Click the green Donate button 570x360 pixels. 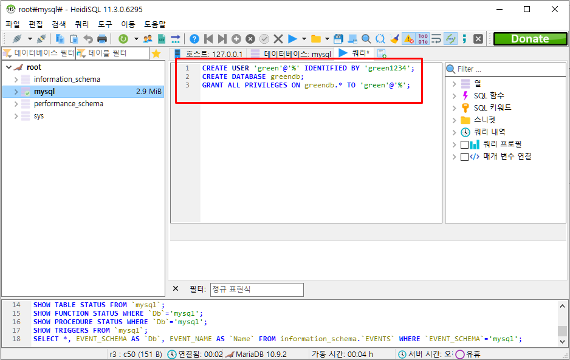(x=530, y=39)
